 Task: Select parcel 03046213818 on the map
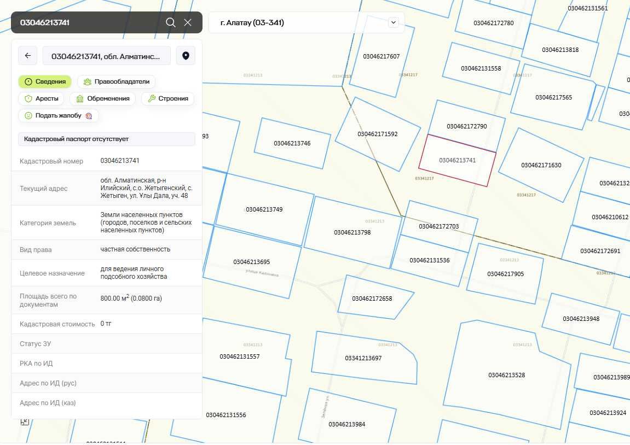(x=560, y=50)
